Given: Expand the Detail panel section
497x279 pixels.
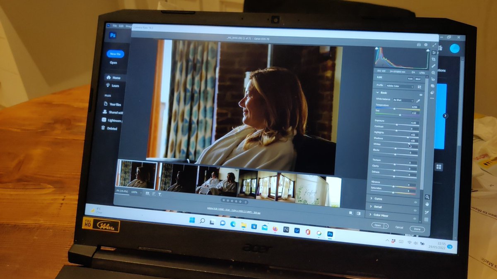Looking at the screenshot, I should click(371, 207).
